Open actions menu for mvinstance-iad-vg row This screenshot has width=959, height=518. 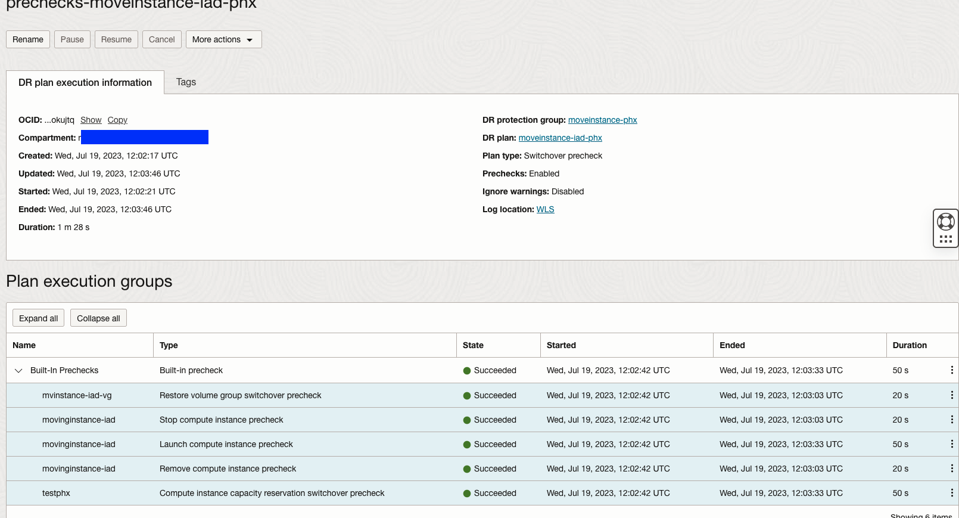pos(952,395)
